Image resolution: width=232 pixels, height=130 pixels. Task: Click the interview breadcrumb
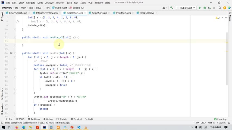pyautogui.click(x=7, y=8)
